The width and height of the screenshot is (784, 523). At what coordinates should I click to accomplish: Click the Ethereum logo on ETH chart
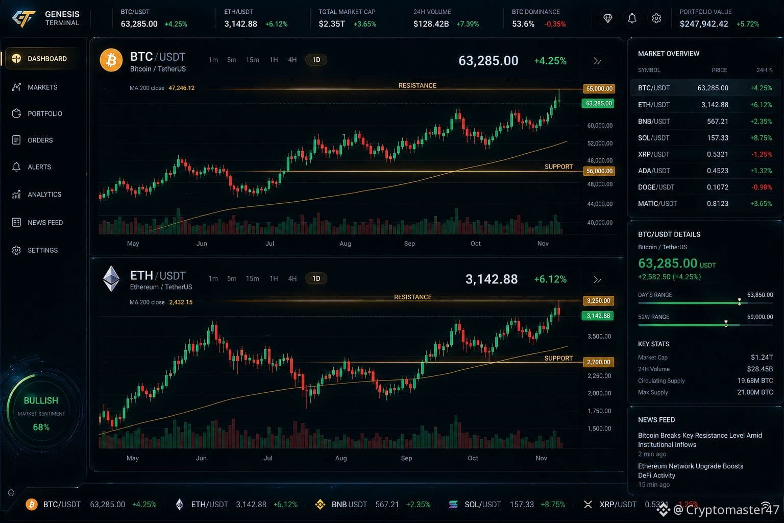click(111, 279)
